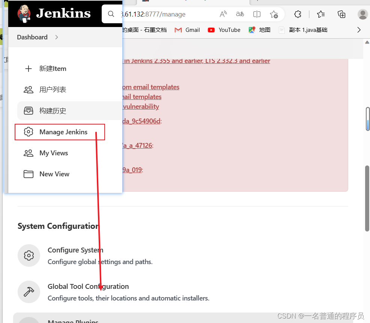Open the Manage Plugins entry

click(x=73, y=321)
